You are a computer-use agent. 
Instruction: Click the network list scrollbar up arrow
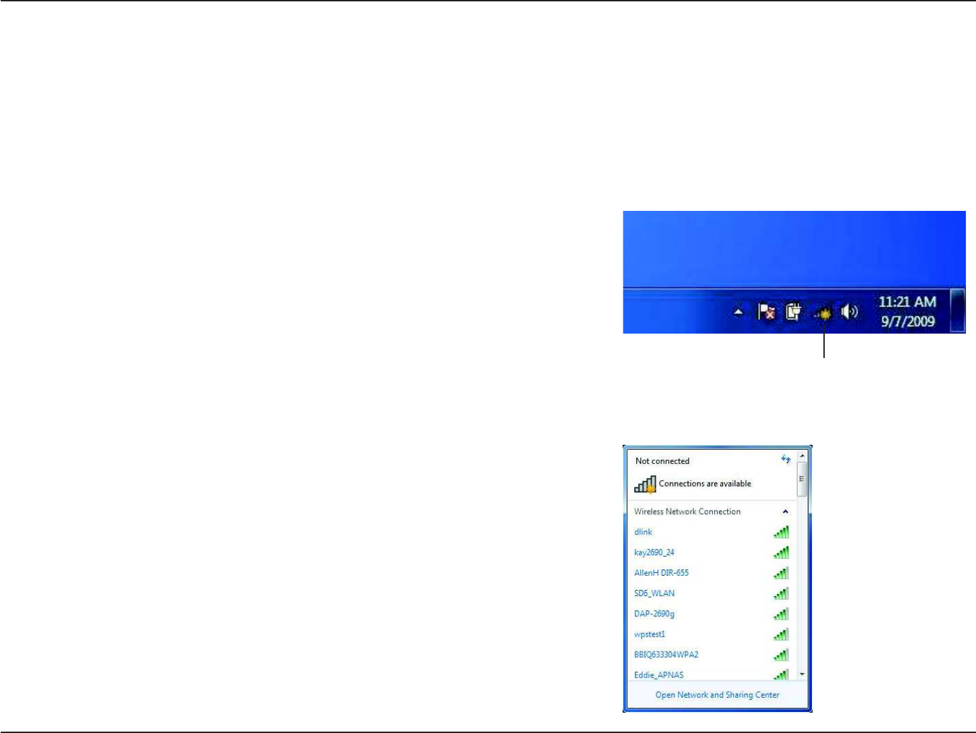pyautogui.click(x=802, y=456)
